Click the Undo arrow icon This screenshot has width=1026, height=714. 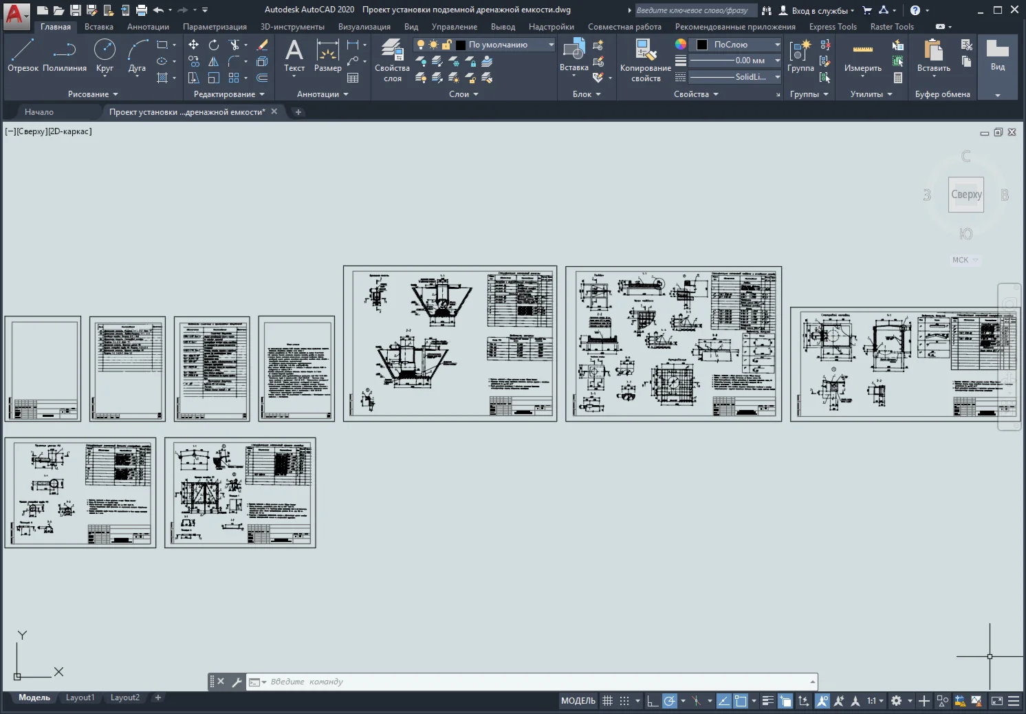point(159,10)
